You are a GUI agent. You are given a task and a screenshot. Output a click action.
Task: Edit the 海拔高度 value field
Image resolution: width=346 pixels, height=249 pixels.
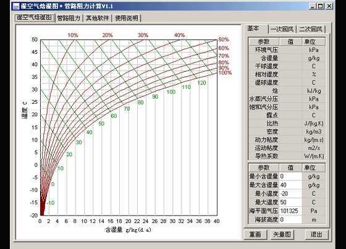(x=290, y=219)
